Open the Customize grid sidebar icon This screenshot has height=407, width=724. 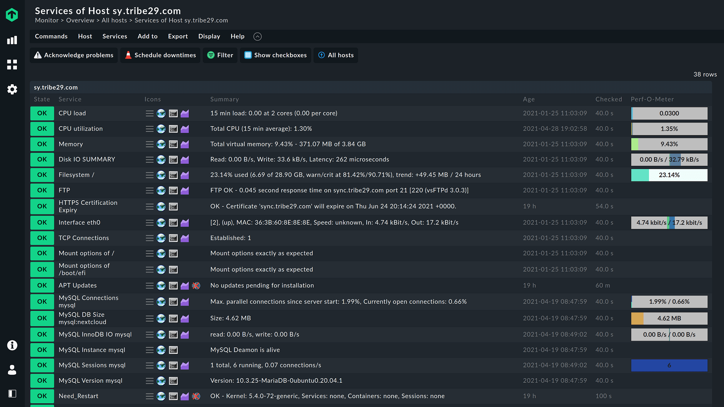tap(12, 65)
